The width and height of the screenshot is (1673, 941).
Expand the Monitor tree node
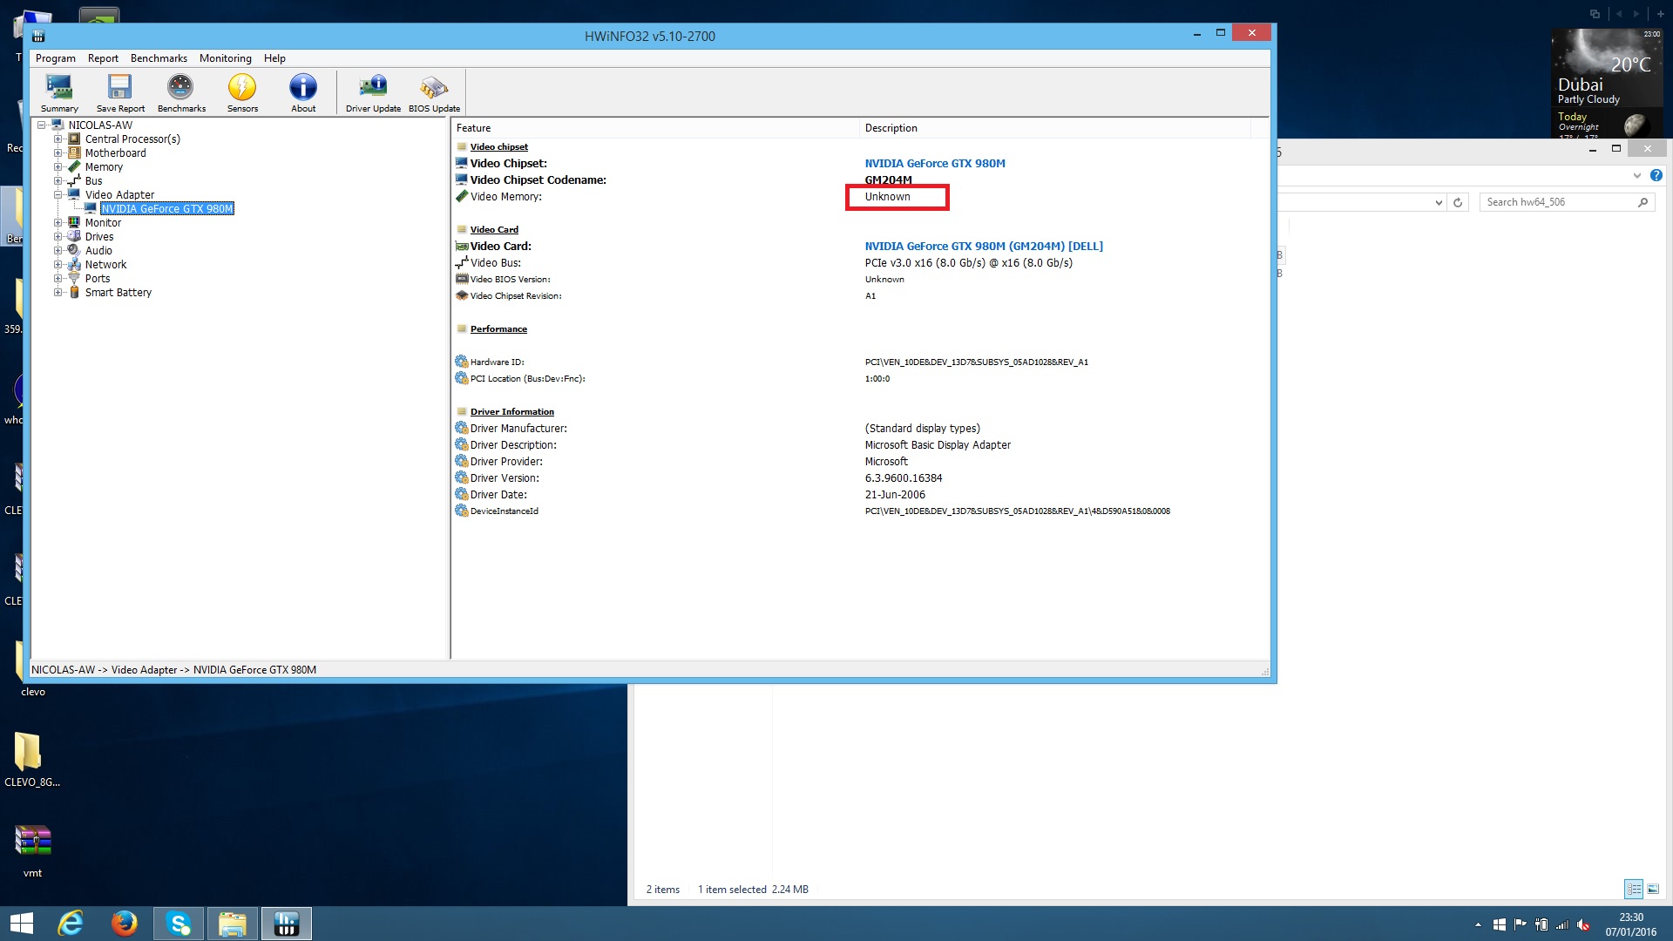coord(58,222)
